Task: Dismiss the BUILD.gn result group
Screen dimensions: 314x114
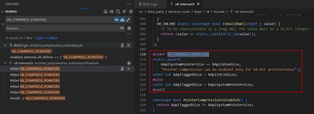Action: tap(129, 45)
